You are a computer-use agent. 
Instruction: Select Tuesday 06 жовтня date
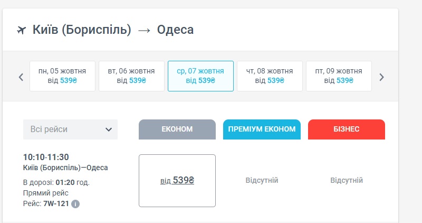tap(131, 76)
